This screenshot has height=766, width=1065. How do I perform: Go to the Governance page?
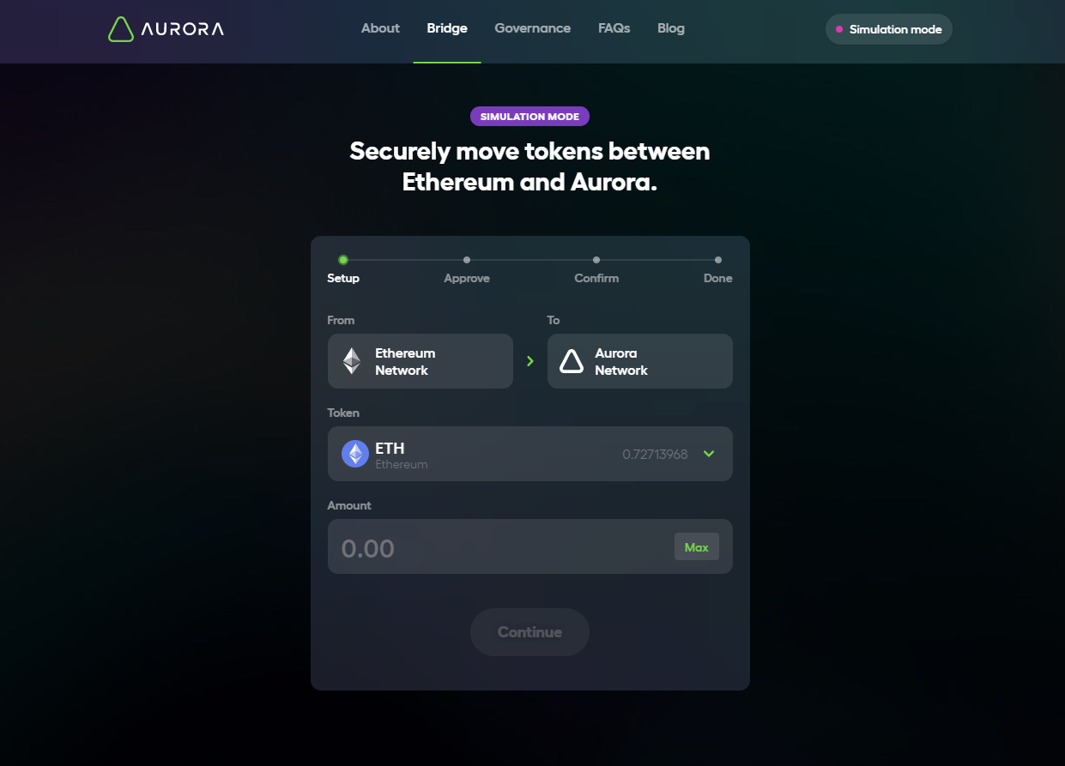pos(532,28)
